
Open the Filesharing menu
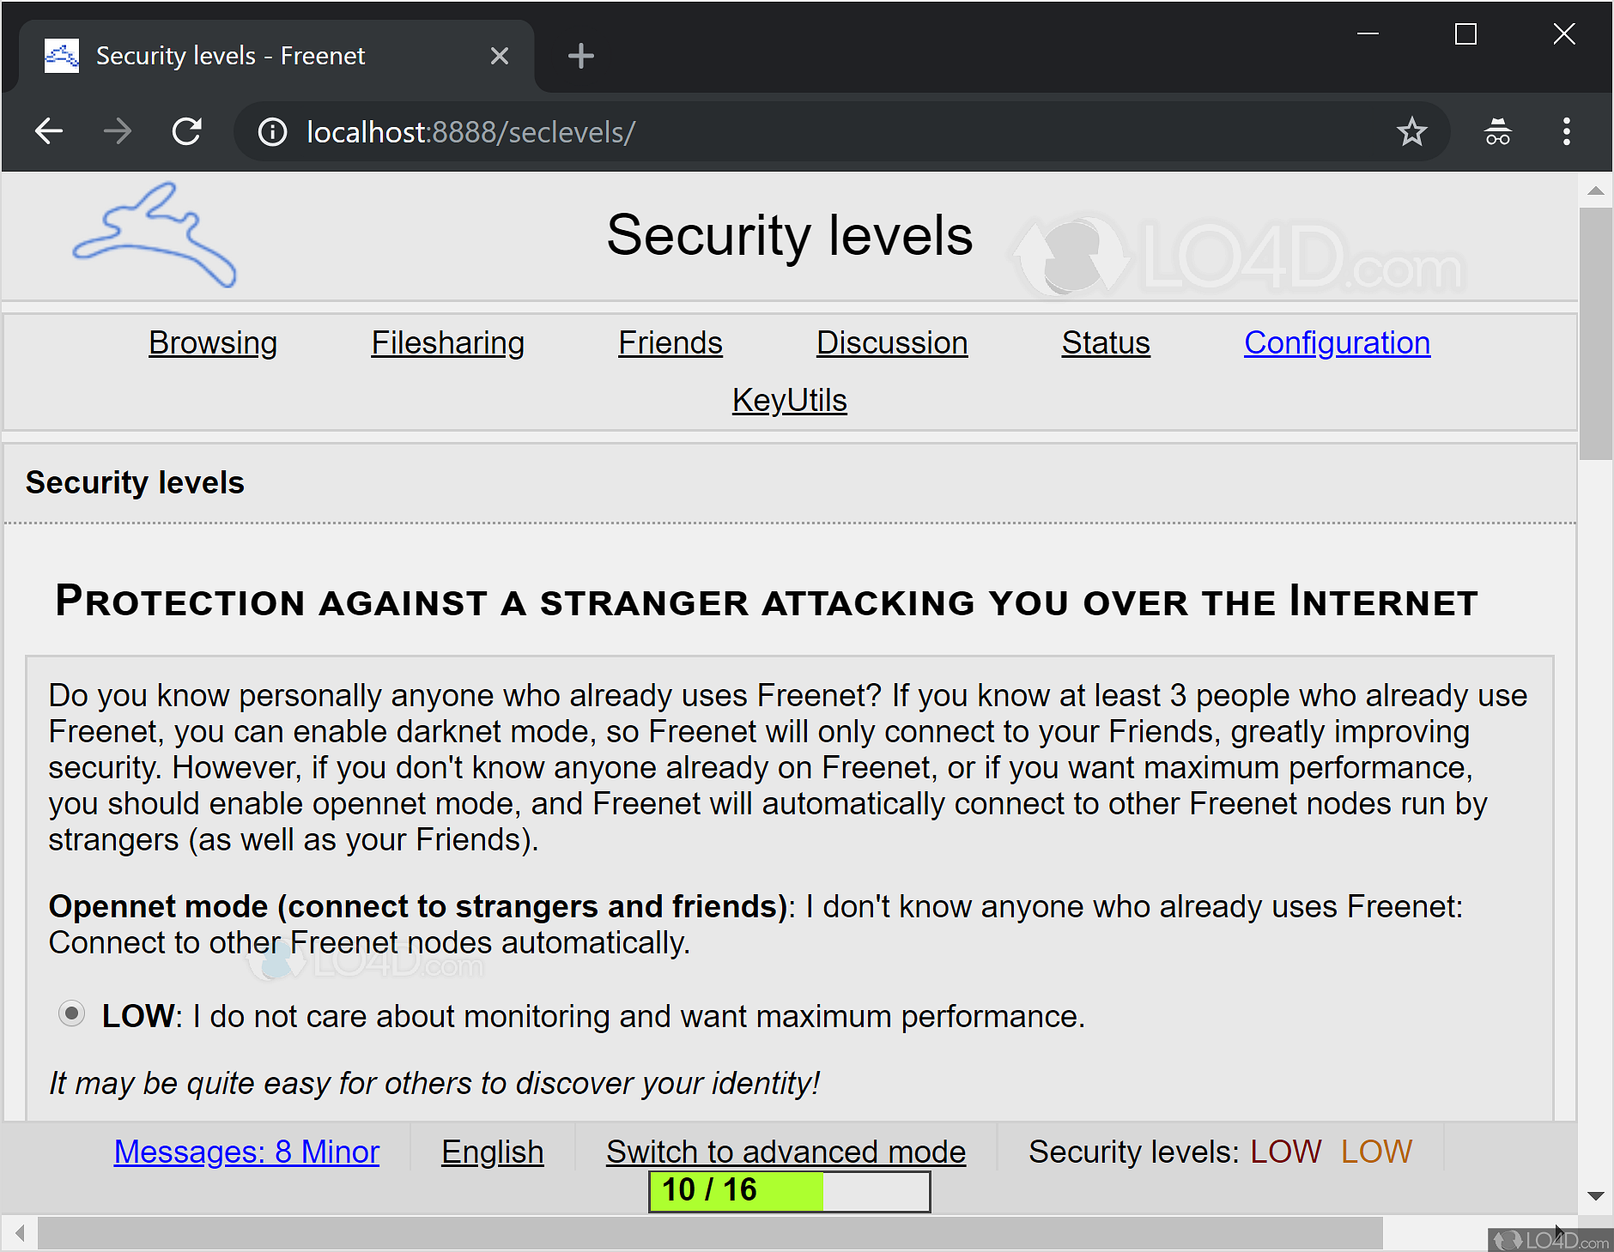[447, 342]
